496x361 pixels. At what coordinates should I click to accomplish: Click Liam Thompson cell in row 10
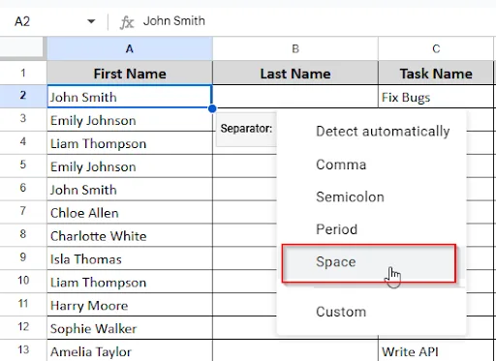(130, 282)
